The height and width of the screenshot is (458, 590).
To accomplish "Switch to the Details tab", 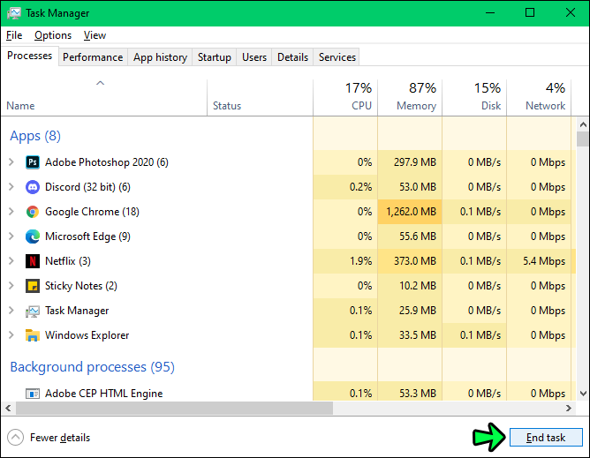I will tap(292, 57).
